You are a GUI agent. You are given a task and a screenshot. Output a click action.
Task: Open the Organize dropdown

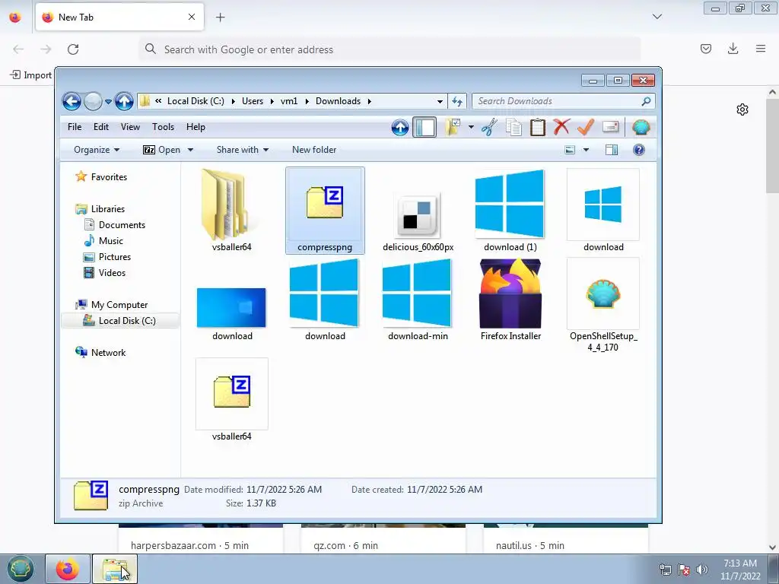click(x=97, y=150)
